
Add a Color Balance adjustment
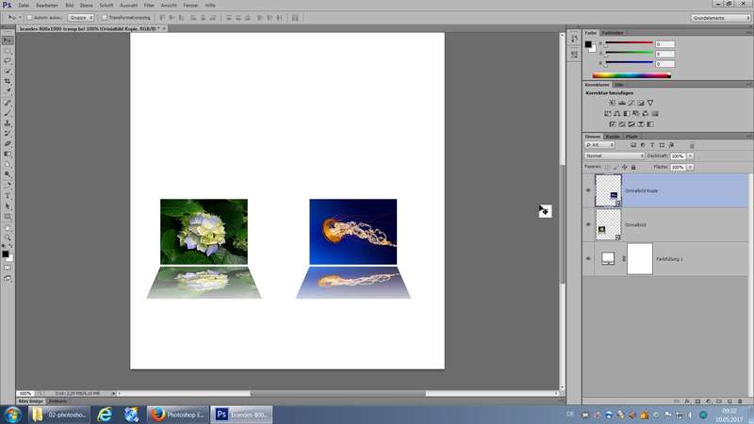click(617, 114)
